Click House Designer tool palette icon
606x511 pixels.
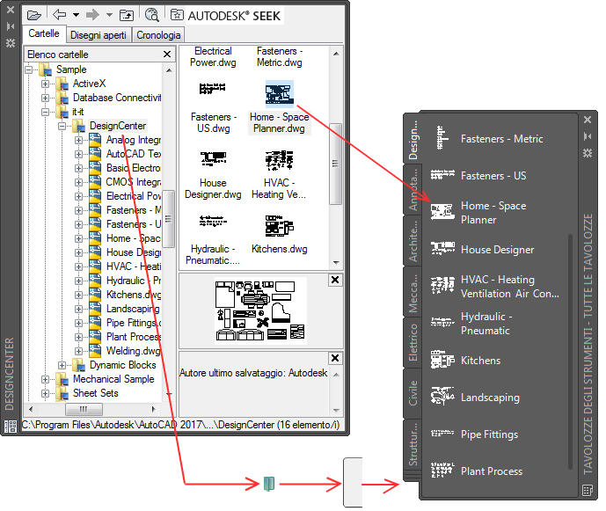tap(442, 248)
